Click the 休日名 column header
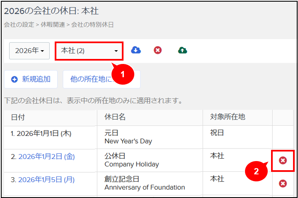Image resolution: width=298 pixels, height=198 pixels. (115, 117)
